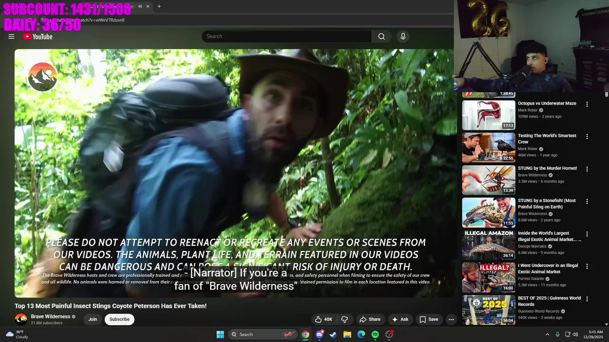Subscribe to Brave Wilderness

click(x=119, y=319)
